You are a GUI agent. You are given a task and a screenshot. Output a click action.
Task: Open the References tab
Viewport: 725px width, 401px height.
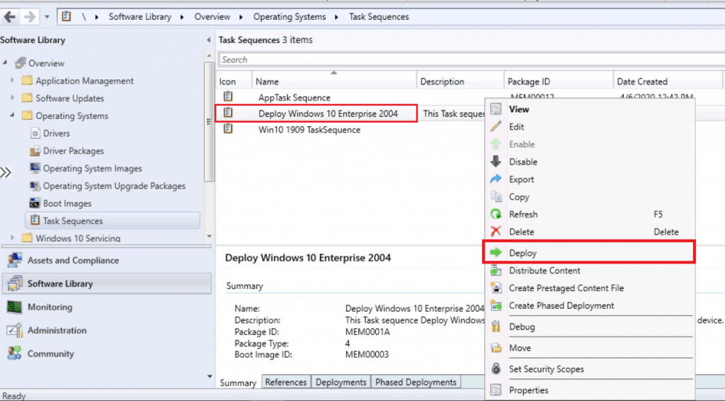coord(285,382)
